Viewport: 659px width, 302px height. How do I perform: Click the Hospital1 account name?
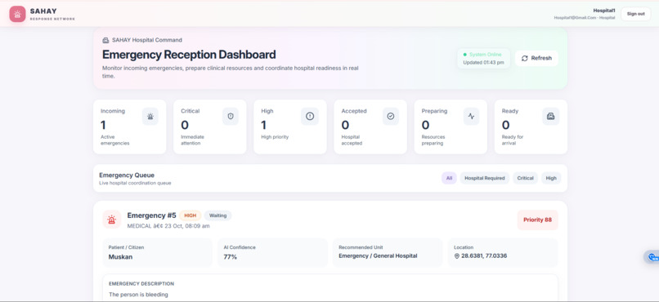tap(604, 11)
